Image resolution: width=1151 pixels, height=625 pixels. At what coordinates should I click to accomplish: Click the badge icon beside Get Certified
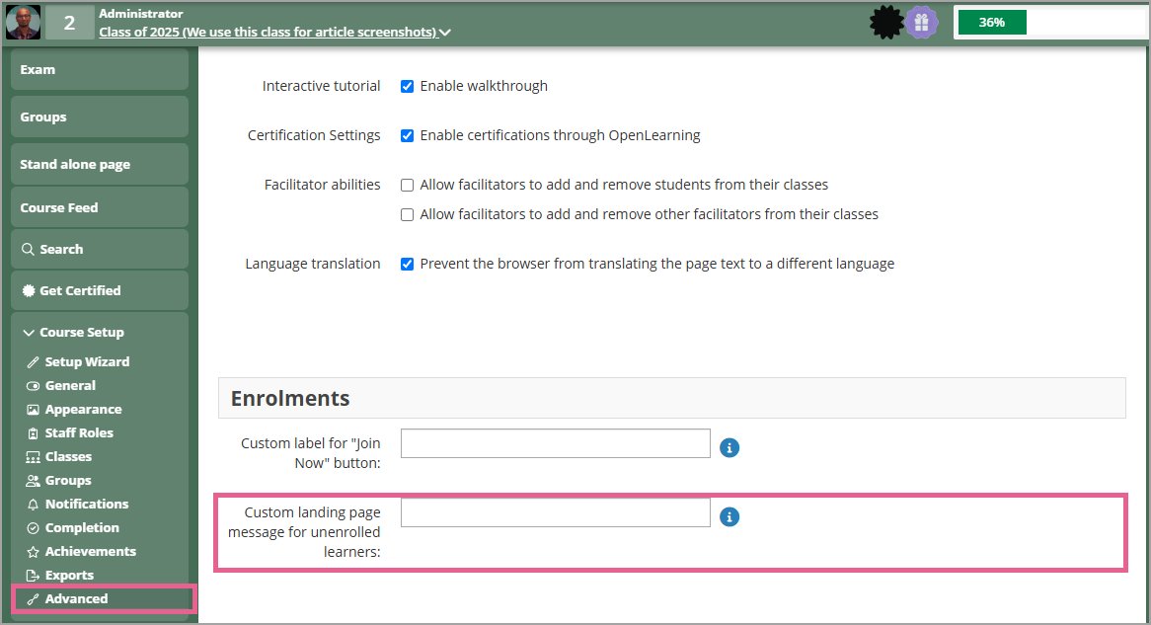pyautogui.click(x=29, y=291)
